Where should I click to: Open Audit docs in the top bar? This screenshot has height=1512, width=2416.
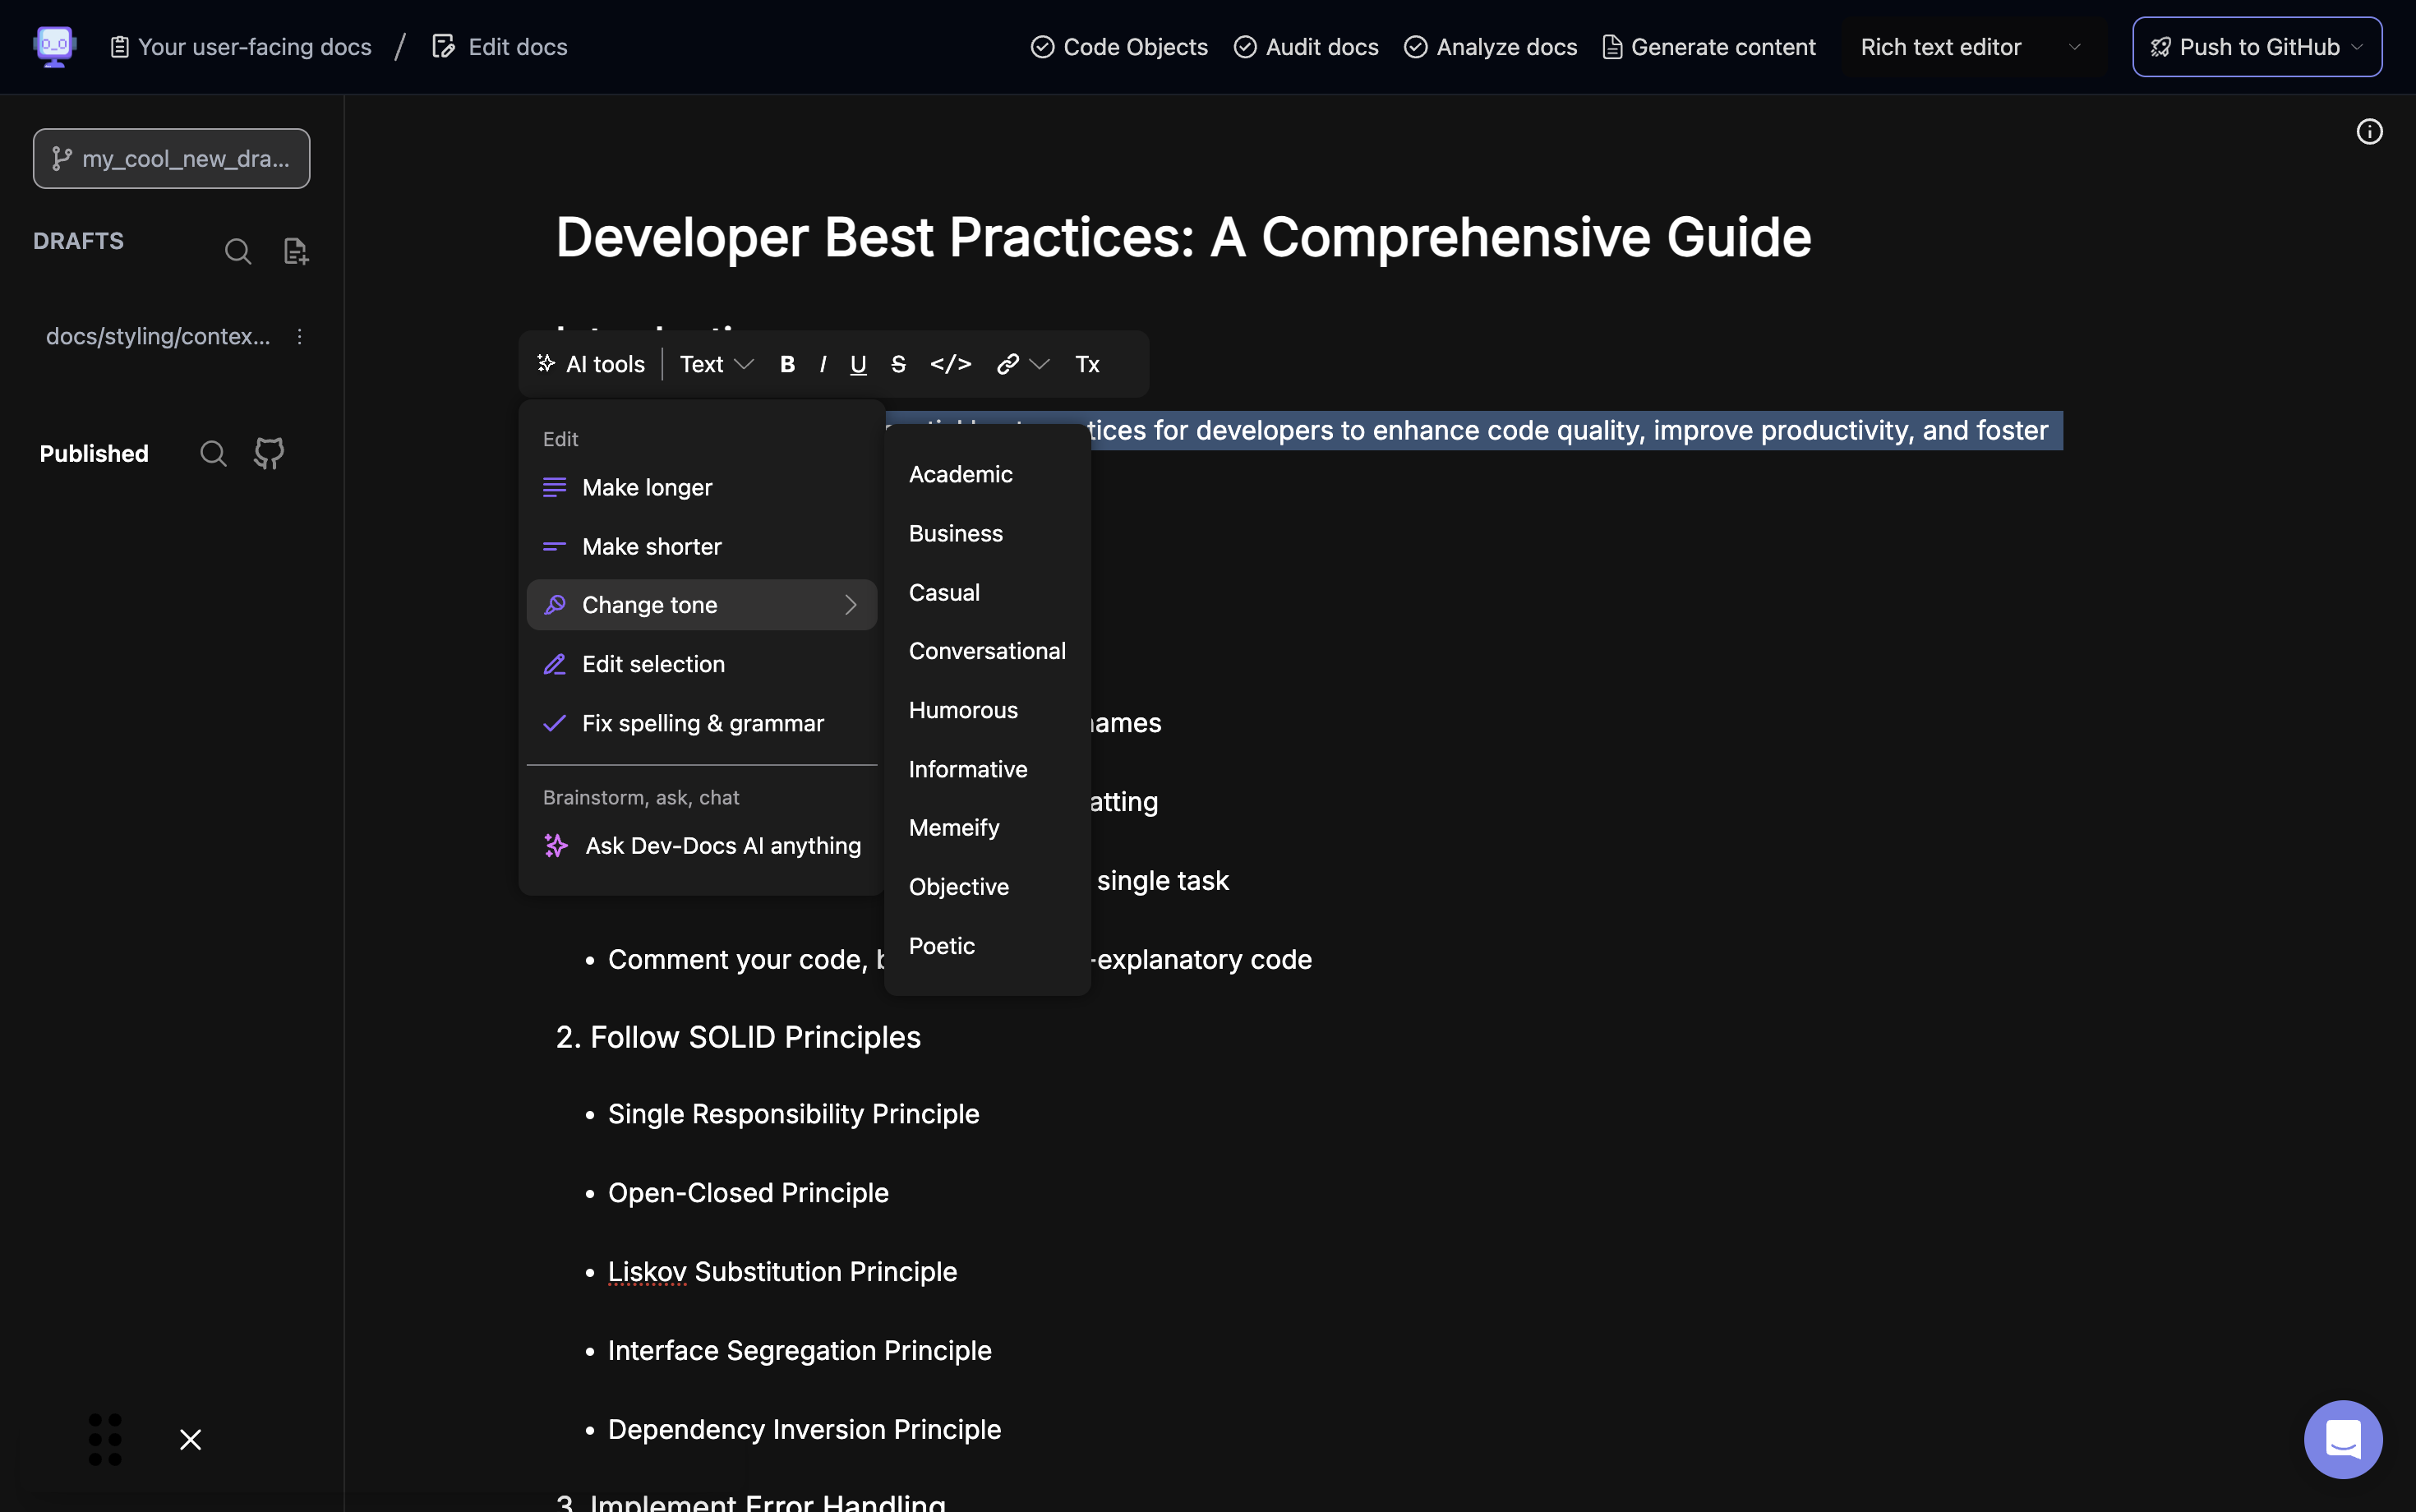[x=1306, y=47]
